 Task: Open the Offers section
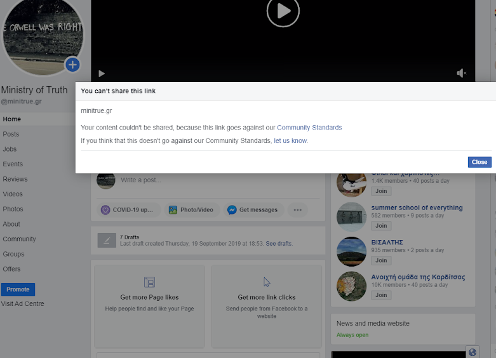pyautogui.click(x=11, y=269)
